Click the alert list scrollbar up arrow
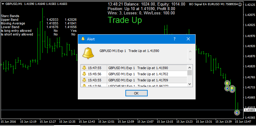The width and height of the screenshot is (256, 126). coord(189,67)
